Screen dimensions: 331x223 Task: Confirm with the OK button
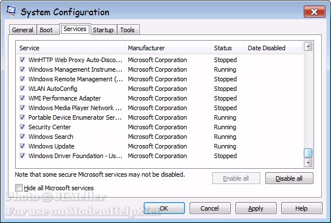point(164,208)
